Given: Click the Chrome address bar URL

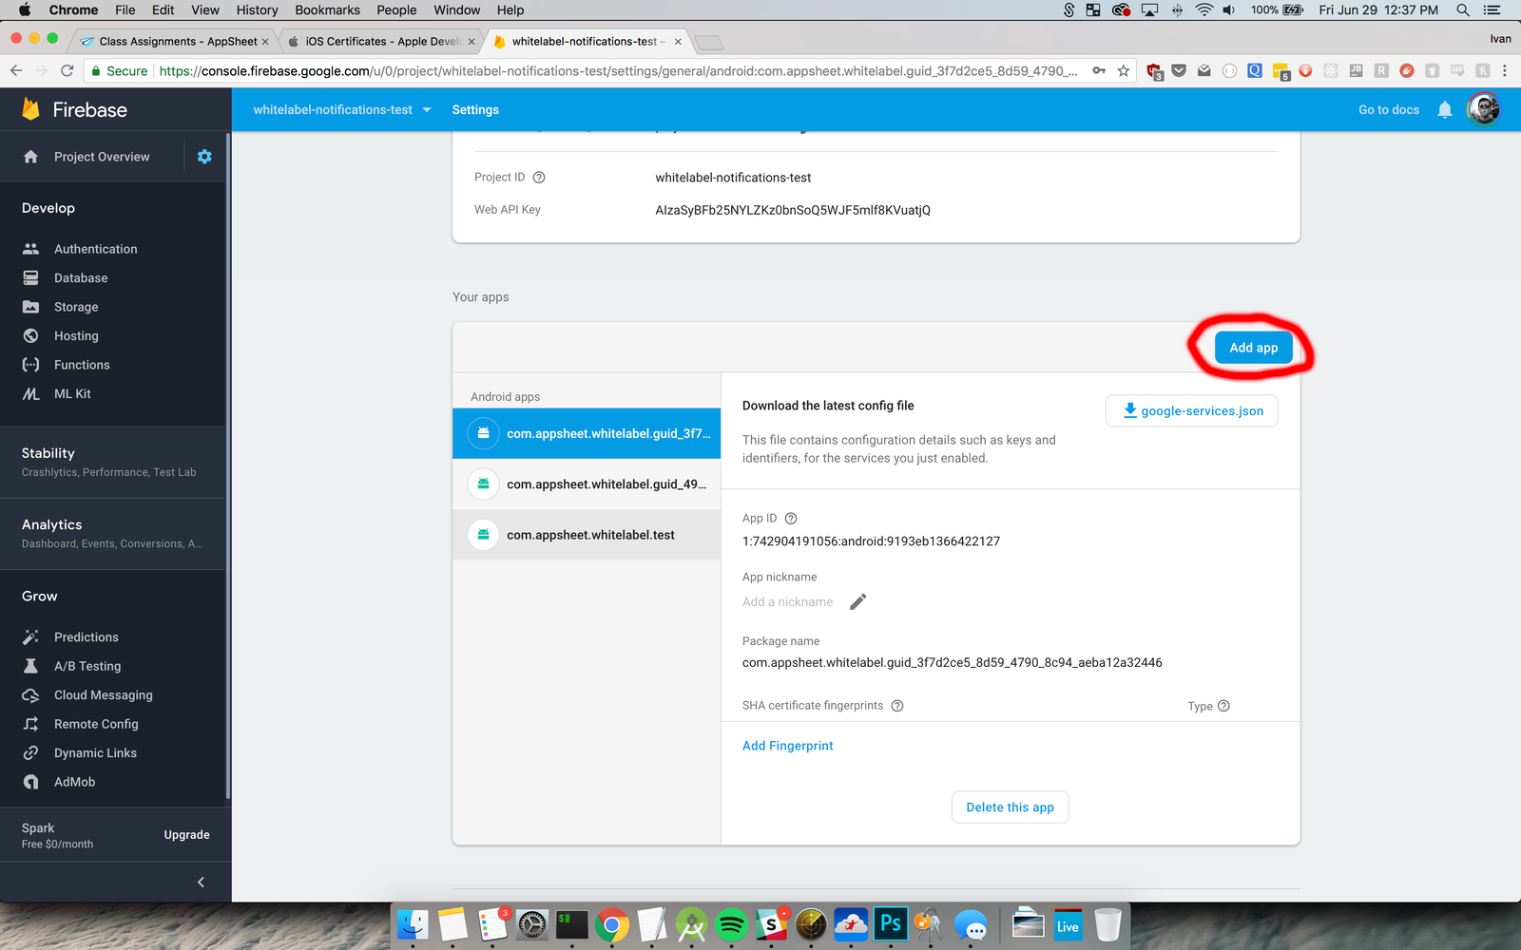Looking at the screenshot, I should [618, 70].
